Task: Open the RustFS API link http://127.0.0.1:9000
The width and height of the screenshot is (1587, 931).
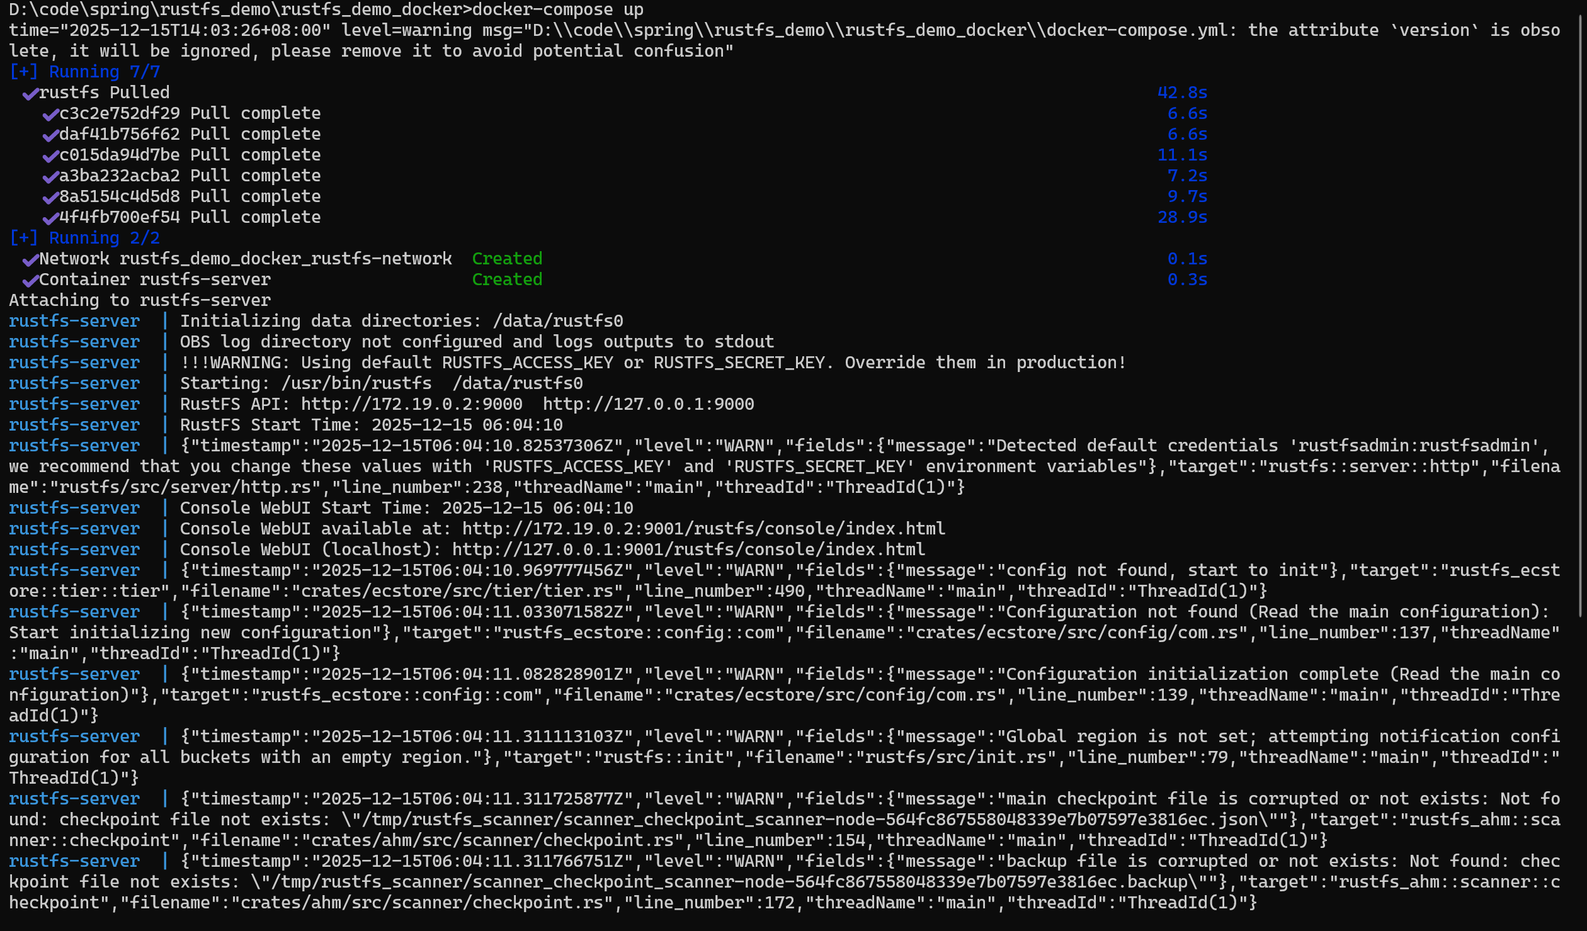Action: point(649,404)
